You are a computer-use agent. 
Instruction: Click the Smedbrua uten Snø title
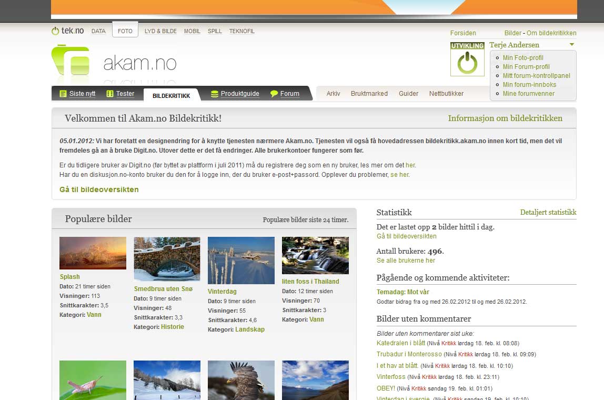[x=163, y=288]
